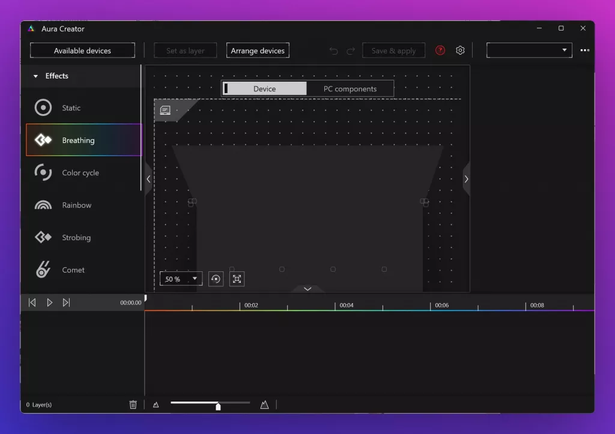Image resolution: width=615 pixels, height=434 pixels.
Task: Expand the profile selection dropdown
Action: [x=564, y=50]
